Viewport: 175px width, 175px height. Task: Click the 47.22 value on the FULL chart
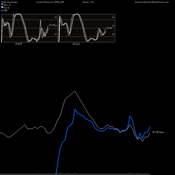click(x=109, y=28)
